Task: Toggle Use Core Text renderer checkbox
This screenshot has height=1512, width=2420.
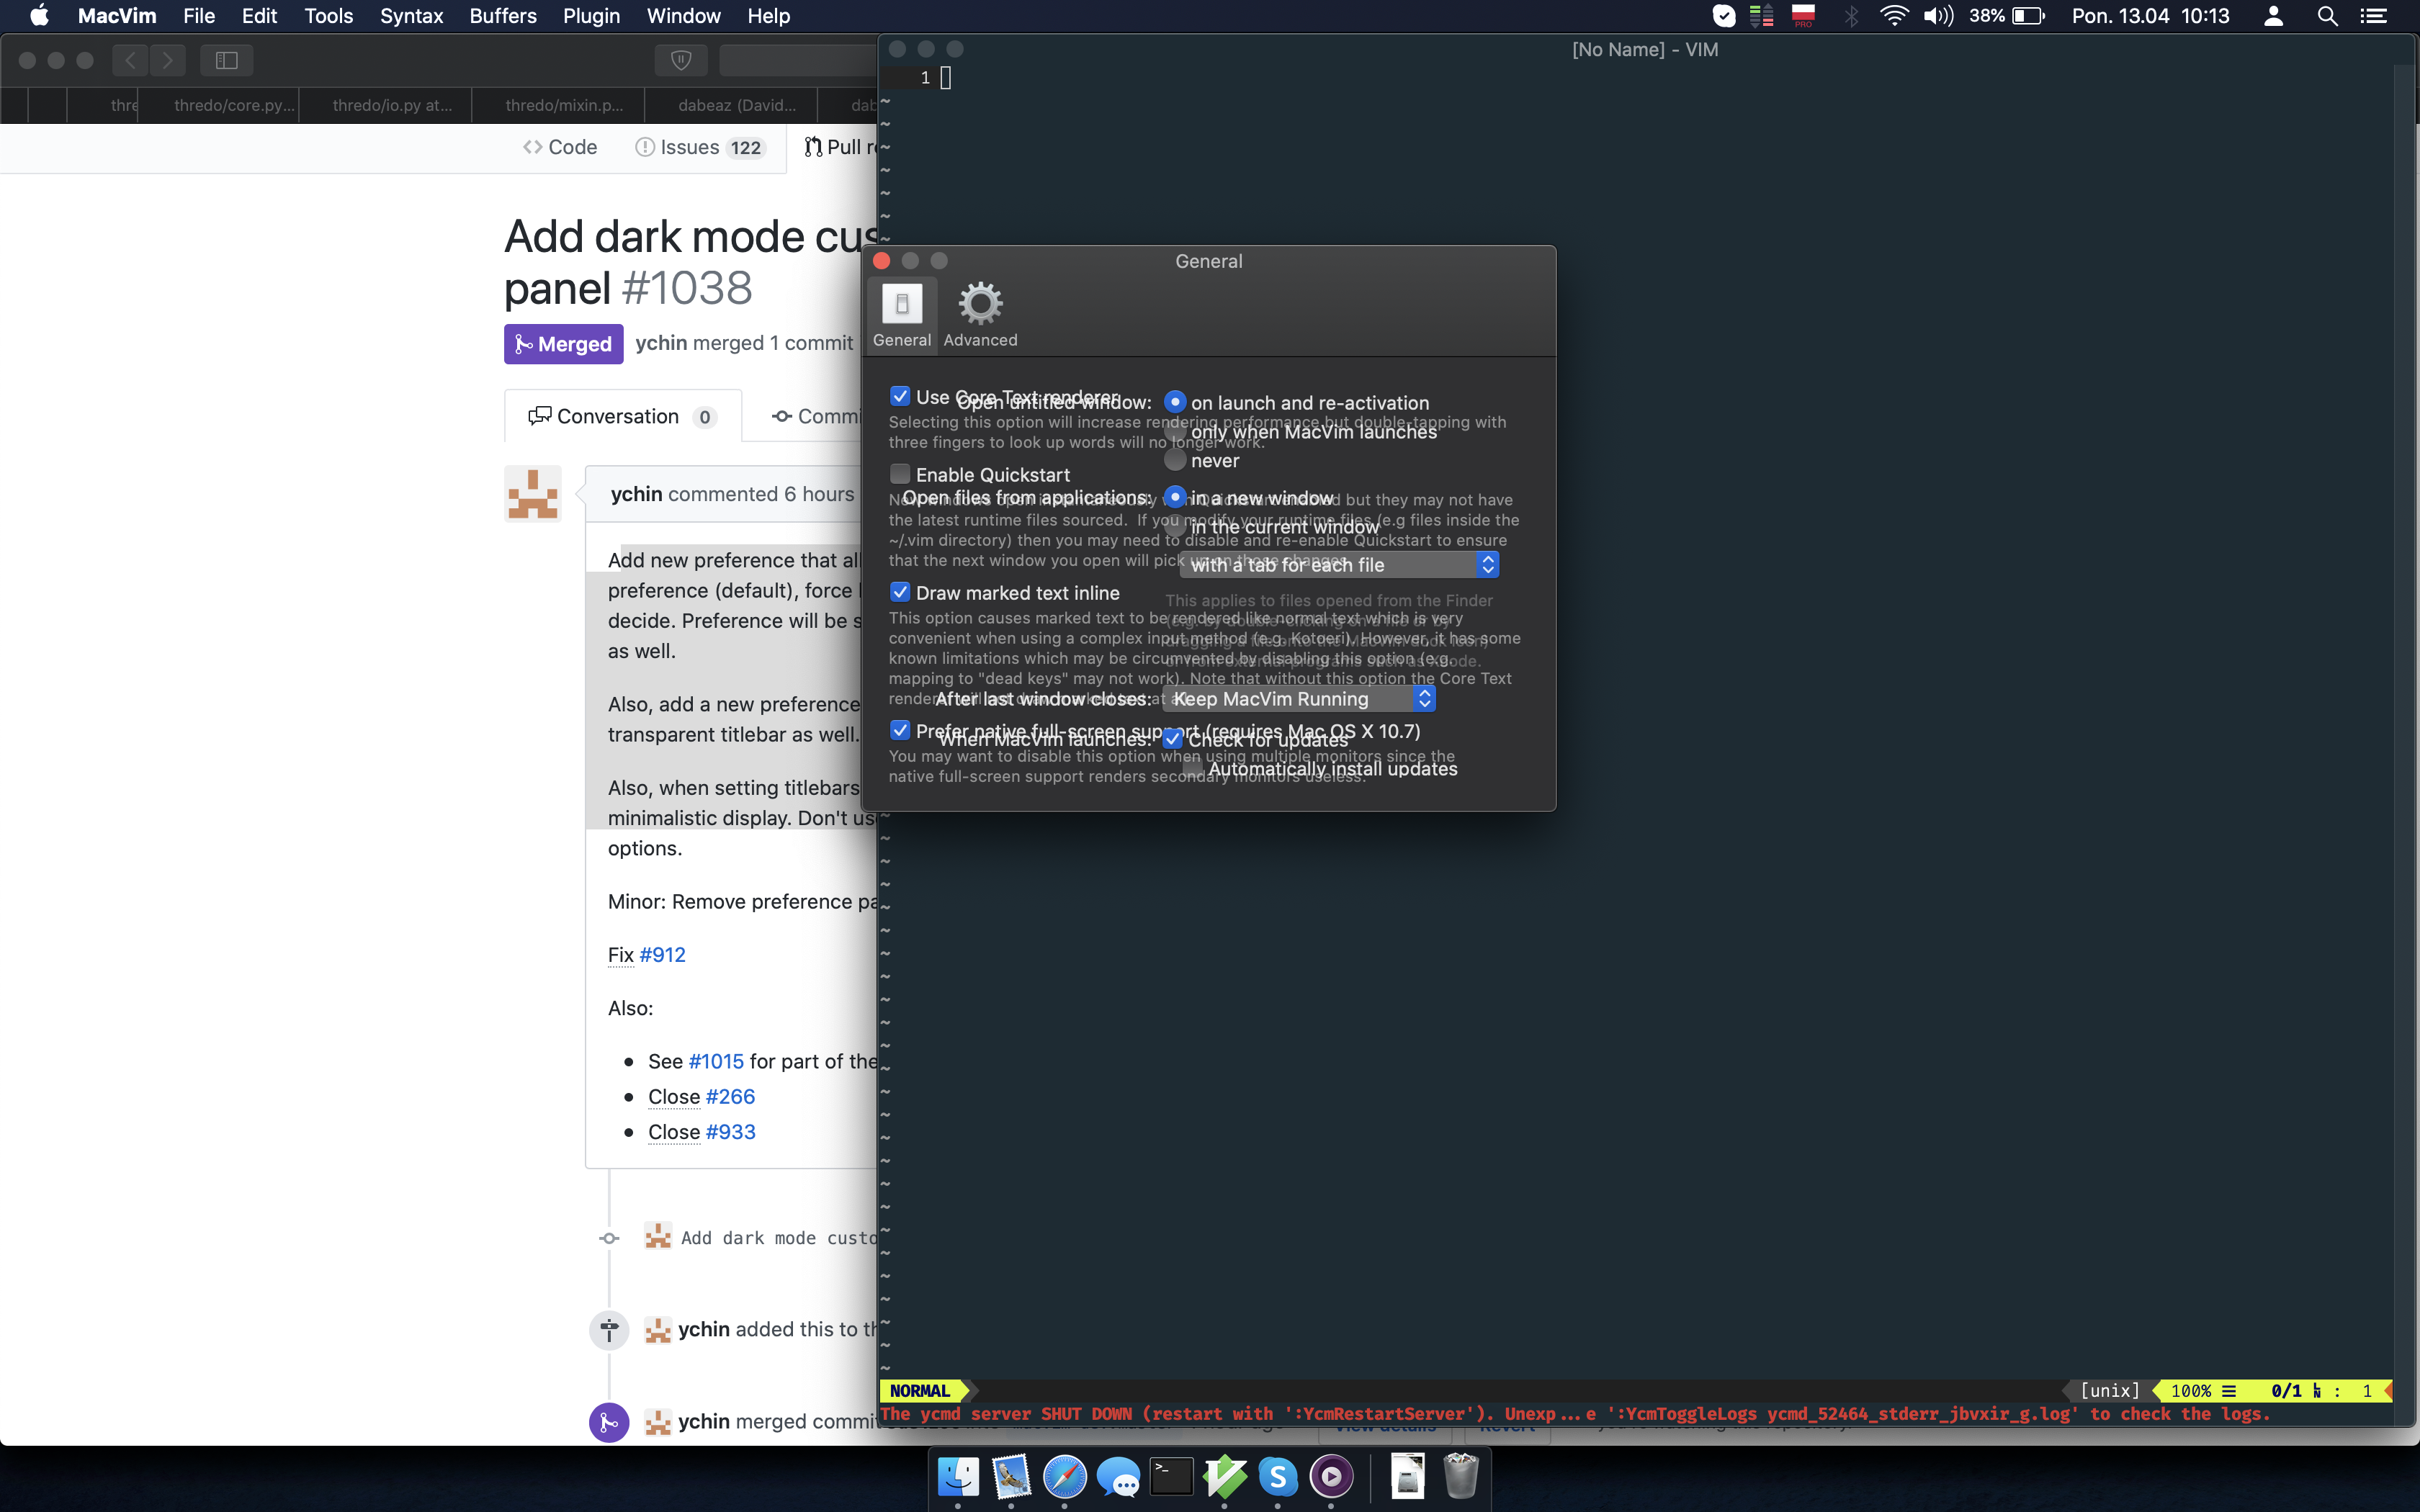Action: [900, 396]
